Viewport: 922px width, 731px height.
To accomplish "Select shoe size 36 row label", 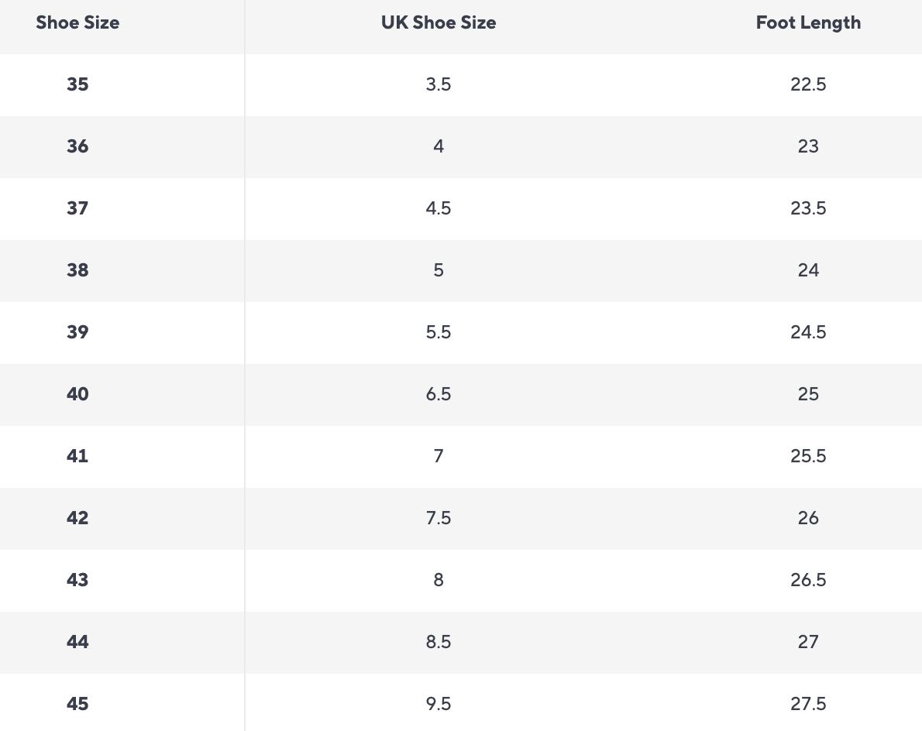I will click(x=77, y=146).
